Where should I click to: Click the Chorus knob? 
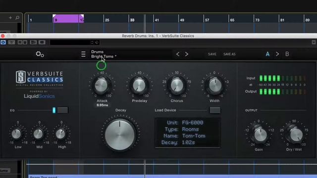coord(177,86)
